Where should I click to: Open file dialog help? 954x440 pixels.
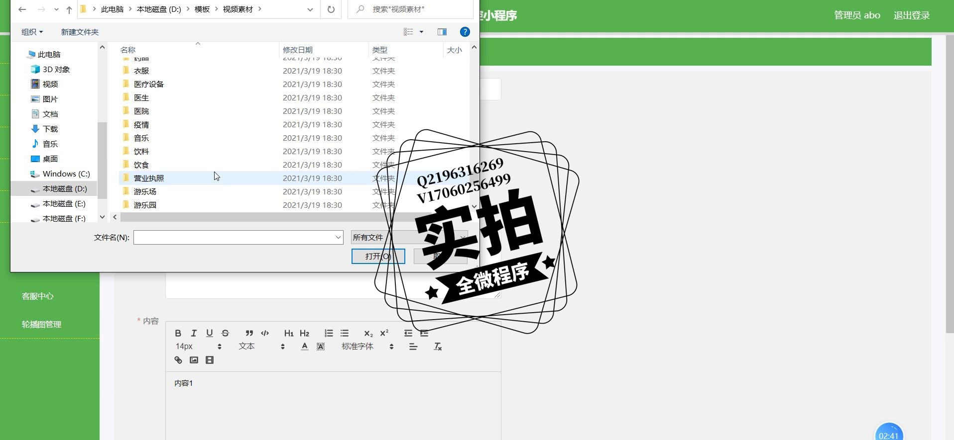pos(465,32)
